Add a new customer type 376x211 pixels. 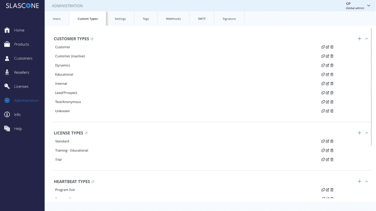pos(359,39)
